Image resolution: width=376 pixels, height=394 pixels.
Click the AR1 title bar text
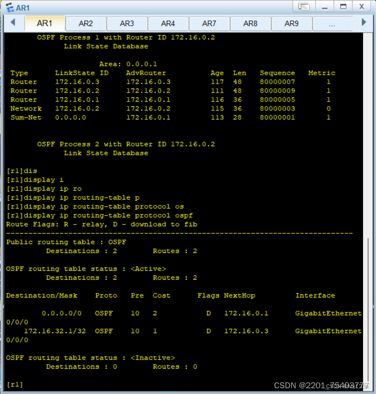pos(22,6)
